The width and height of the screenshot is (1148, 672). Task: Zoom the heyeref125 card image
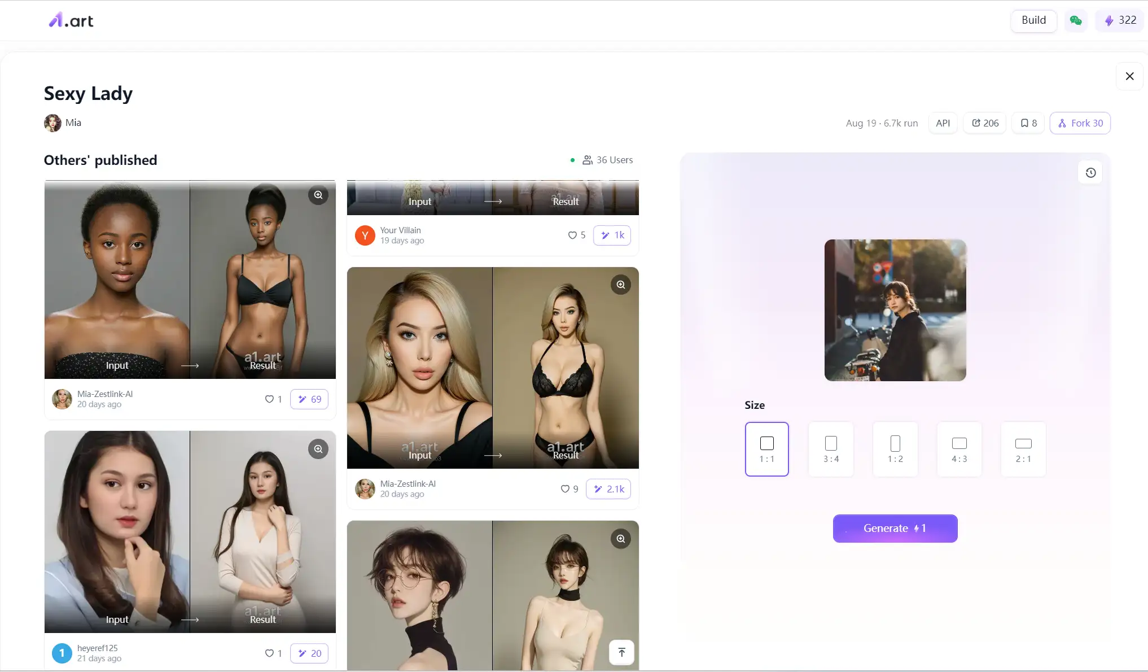click(x=318, y=449)
